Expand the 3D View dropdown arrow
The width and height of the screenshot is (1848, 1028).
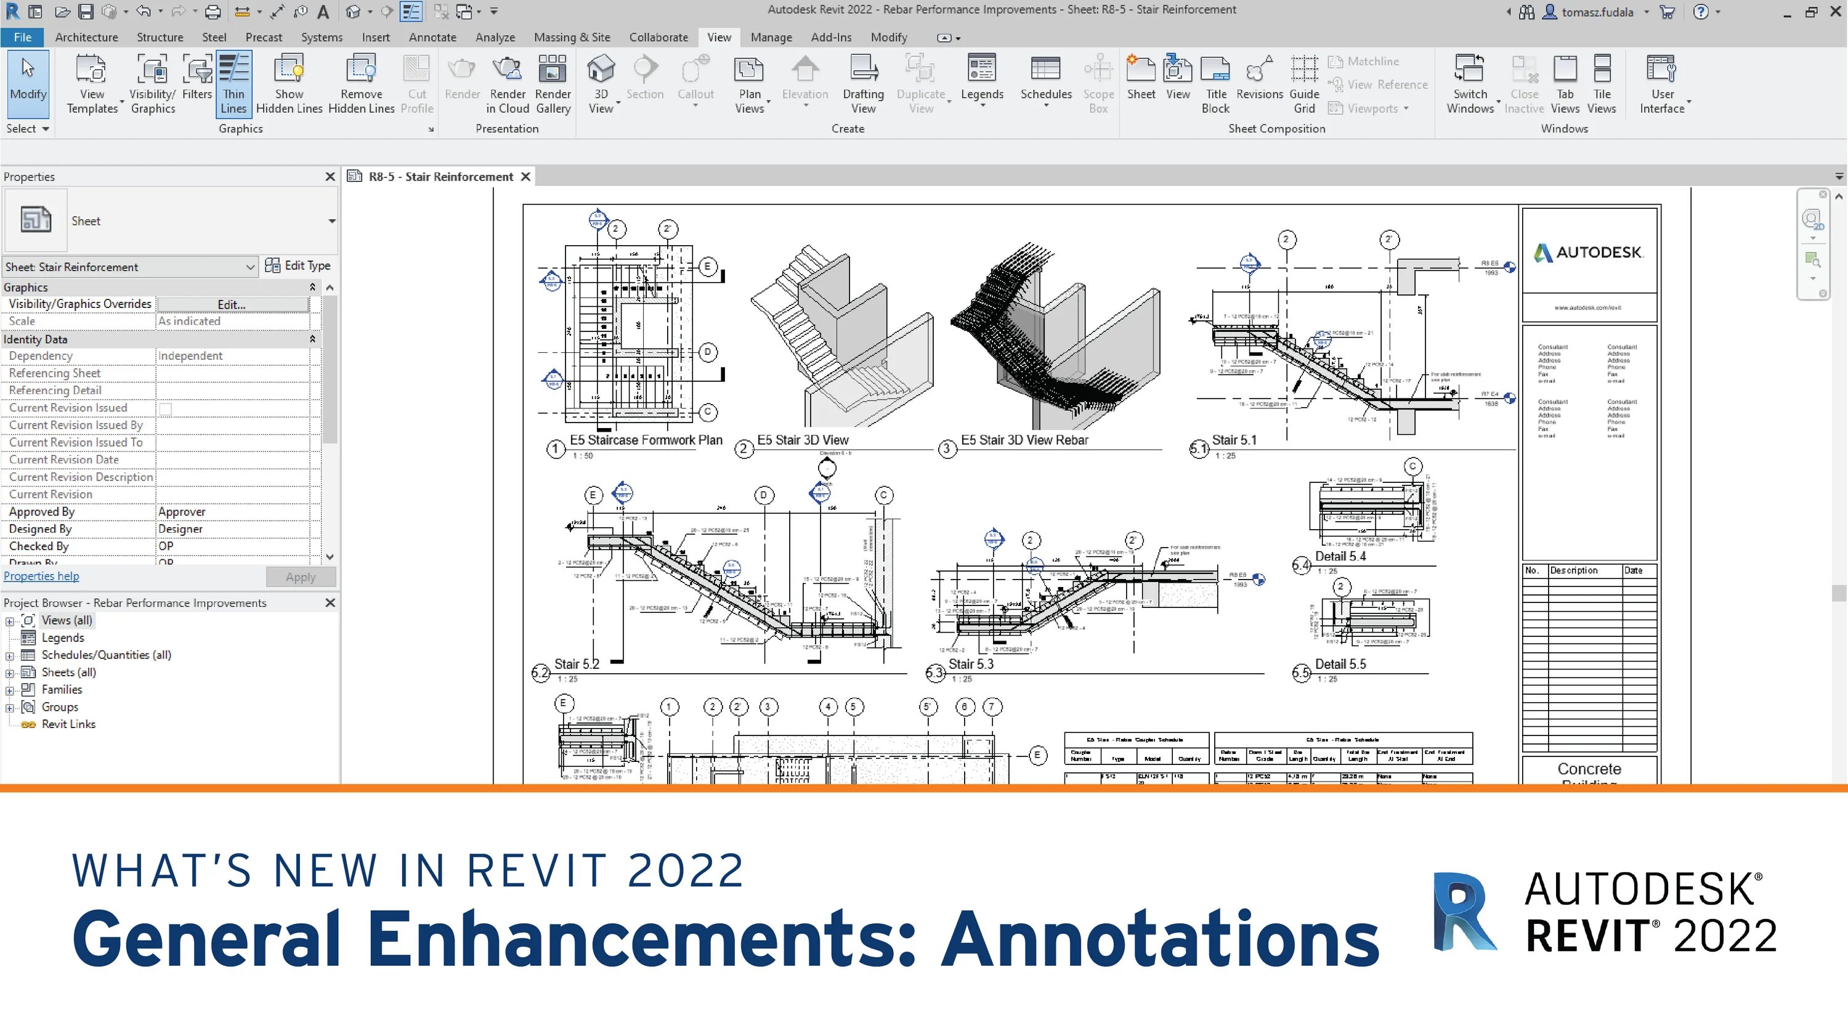[x=618, y=104]
